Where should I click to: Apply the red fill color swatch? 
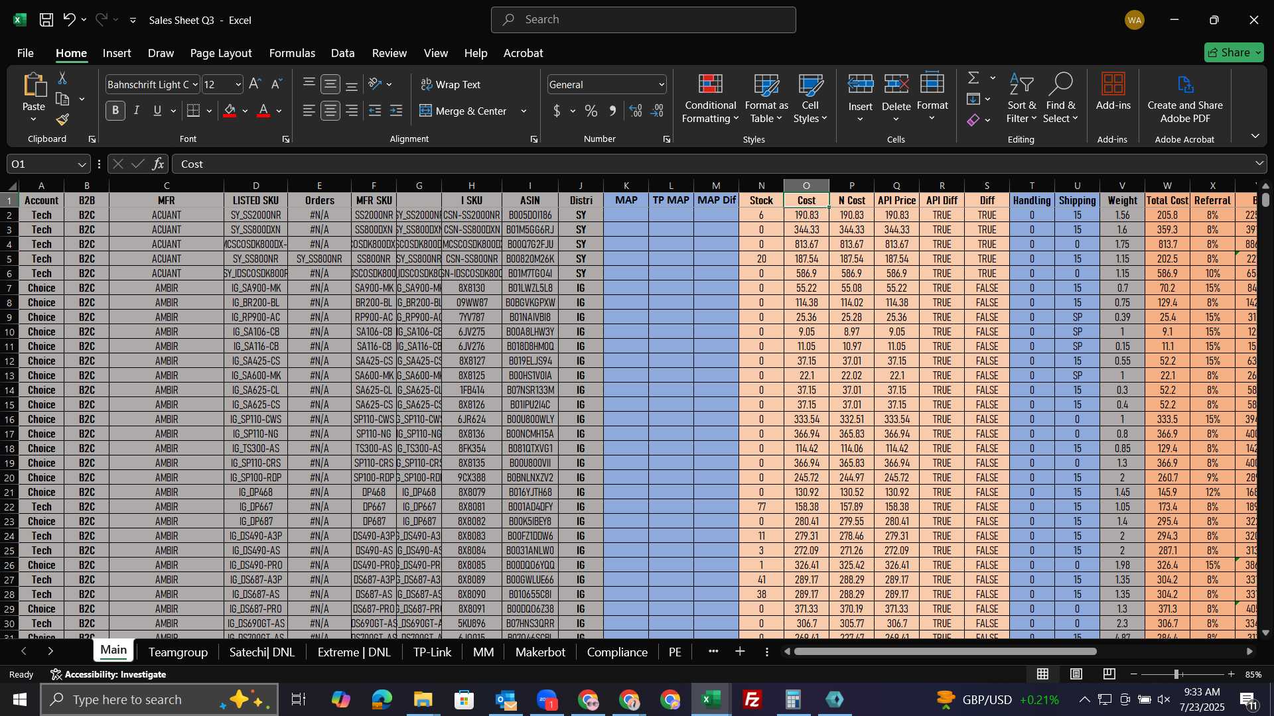point(230,111)
